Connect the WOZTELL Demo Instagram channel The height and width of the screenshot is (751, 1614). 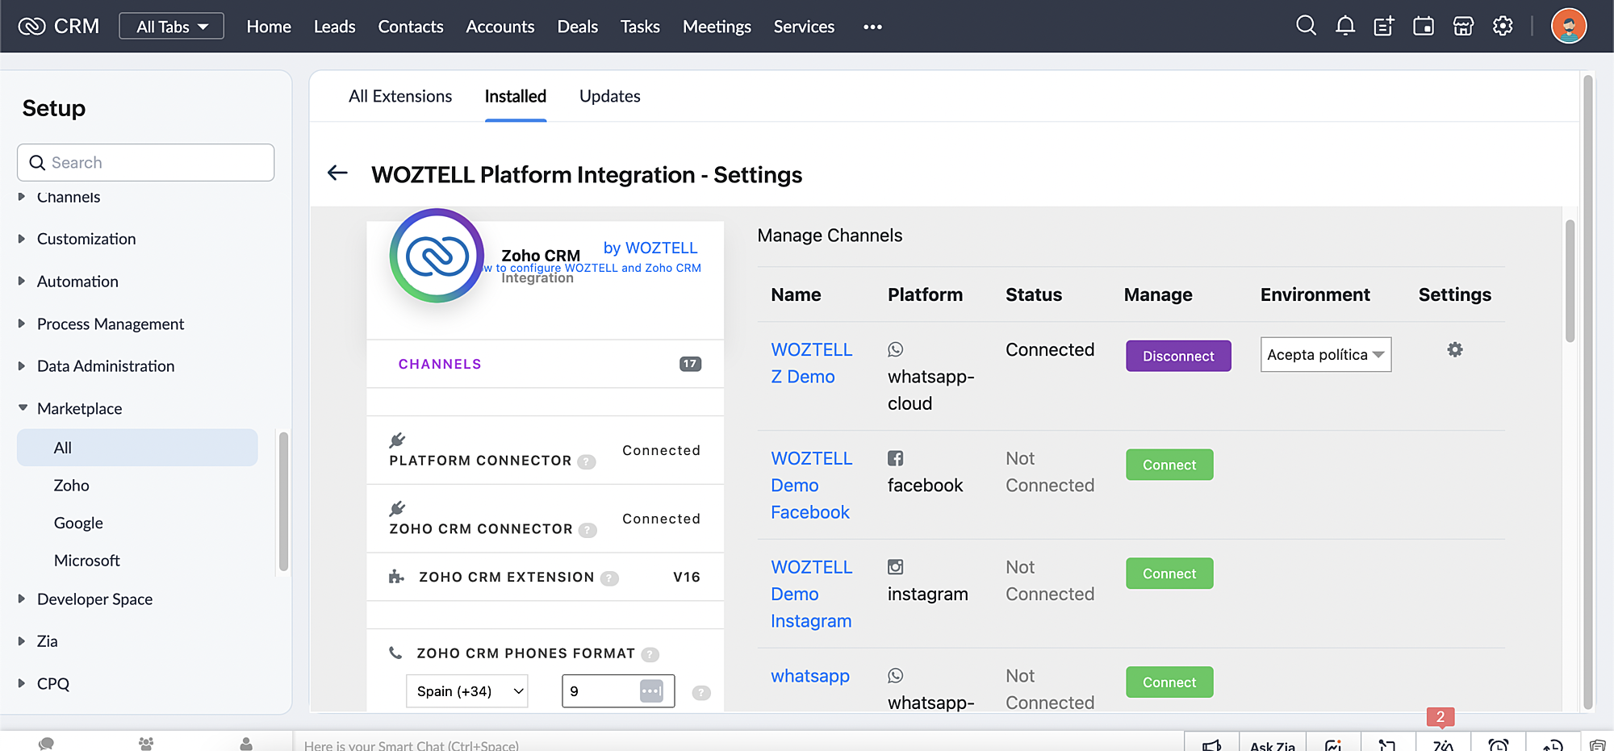(x=1169, y=574)
